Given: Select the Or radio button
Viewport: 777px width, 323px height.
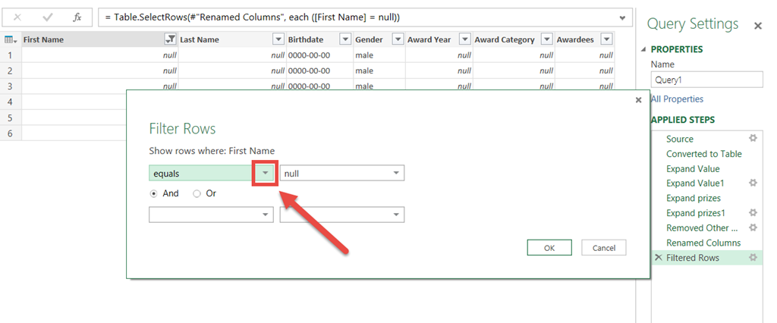Looking at the screenshot, I should point(197,193).
